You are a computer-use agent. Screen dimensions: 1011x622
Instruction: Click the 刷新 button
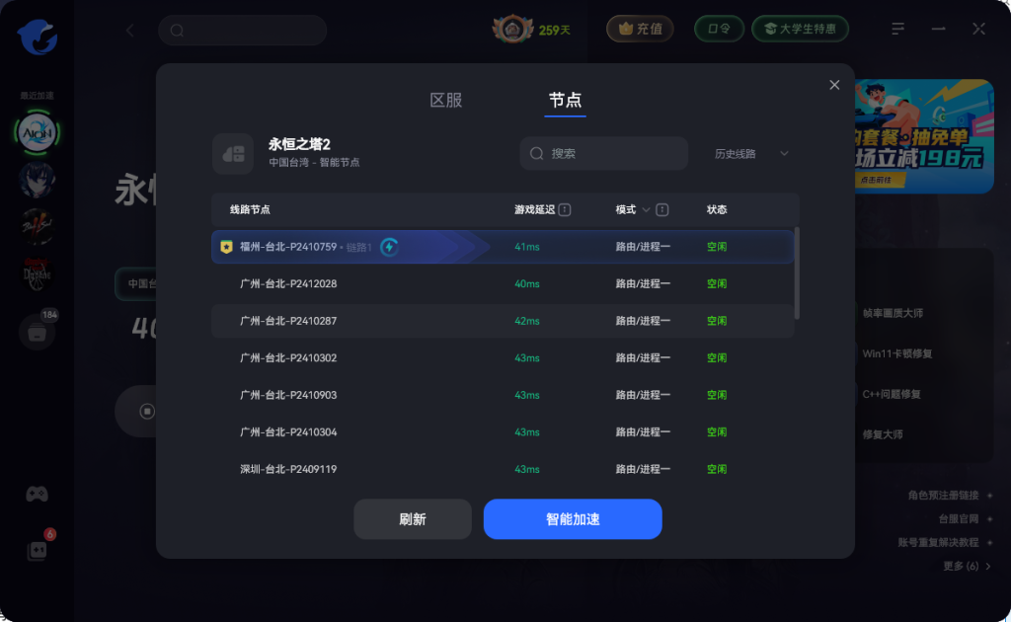413,519
